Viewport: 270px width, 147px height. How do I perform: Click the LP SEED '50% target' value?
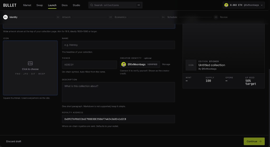click(x=251, y=82)
